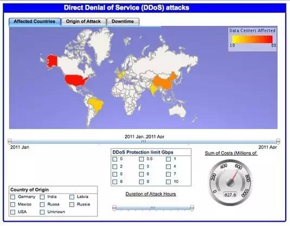
Task: Check the 0.5 Gbps protection limit
Action: pos(141,159)
